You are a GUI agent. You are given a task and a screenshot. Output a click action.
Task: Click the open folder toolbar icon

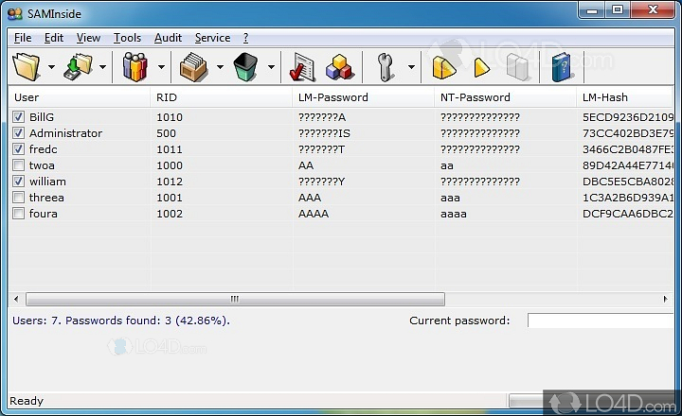pos(26,67)
